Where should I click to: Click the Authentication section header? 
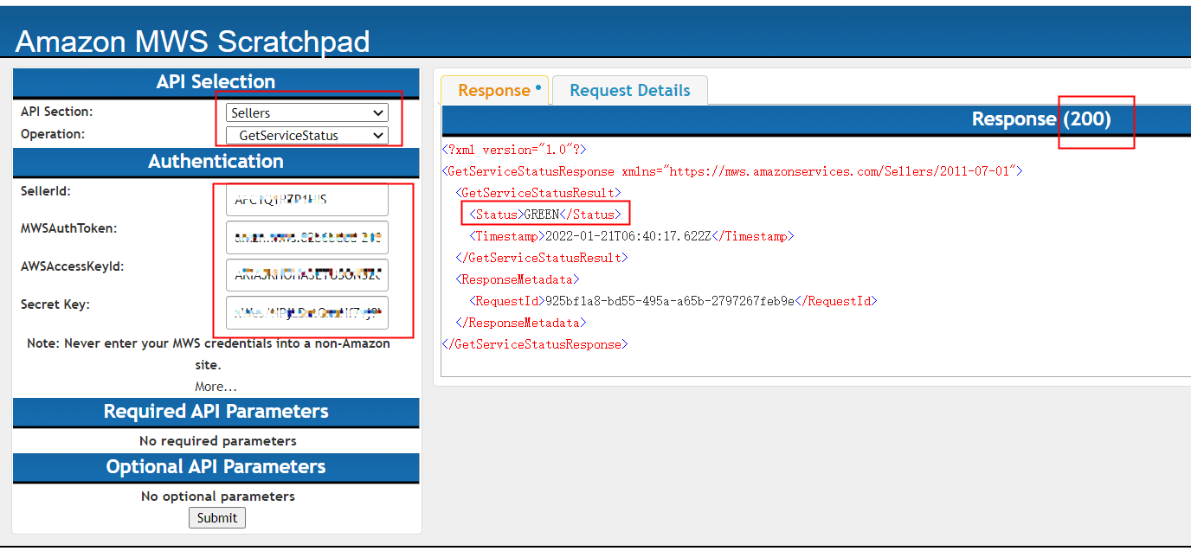tap(216, 162)
